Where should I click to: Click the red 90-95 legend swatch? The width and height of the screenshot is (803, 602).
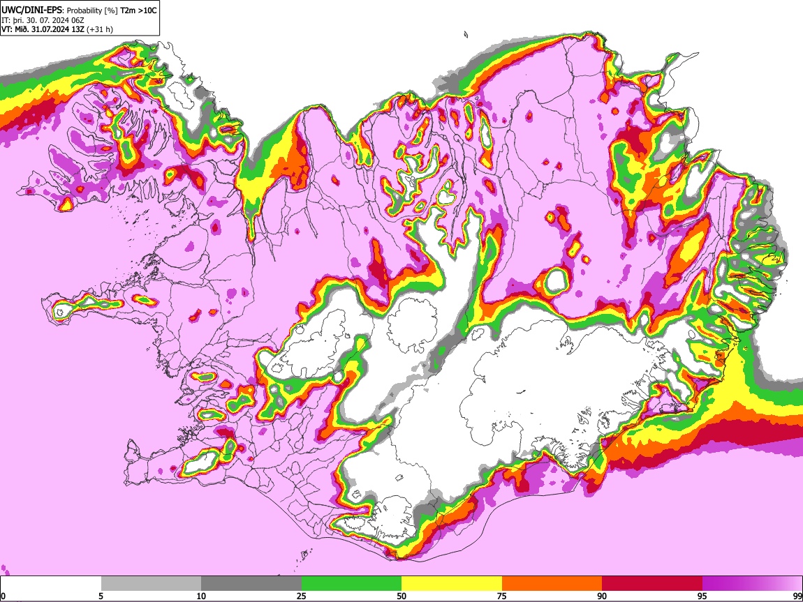(652, 584)
